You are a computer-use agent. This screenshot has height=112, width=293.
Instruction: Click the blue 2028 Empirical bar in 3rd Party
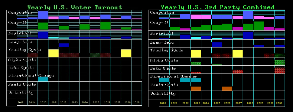click(x=248, y=35)
